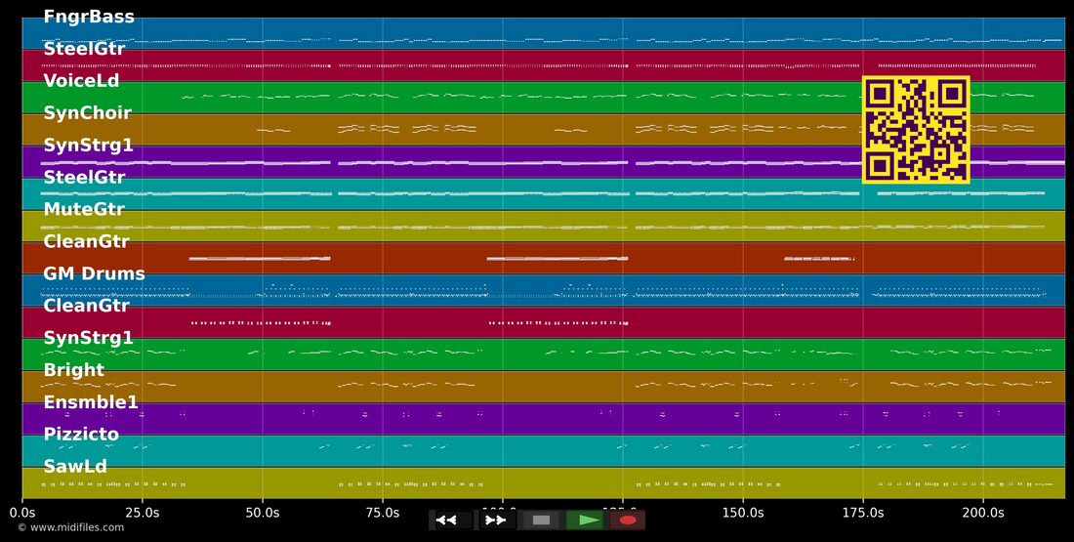Click the yellow QR code image
1074x542 pixels.
click(x=916, y=130)
